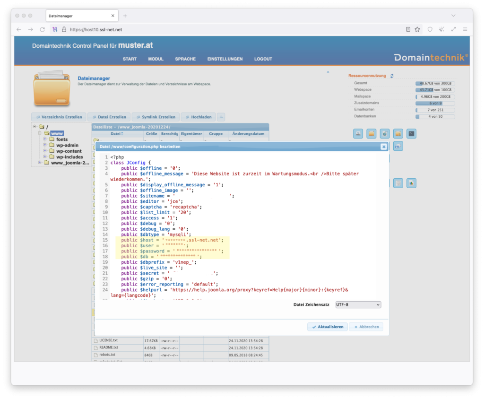This screenshot has width=484, height=399.
Task: Refresh the Ressourcennutzung statistics
Action: pyautogui.click(x=392, y=76)
